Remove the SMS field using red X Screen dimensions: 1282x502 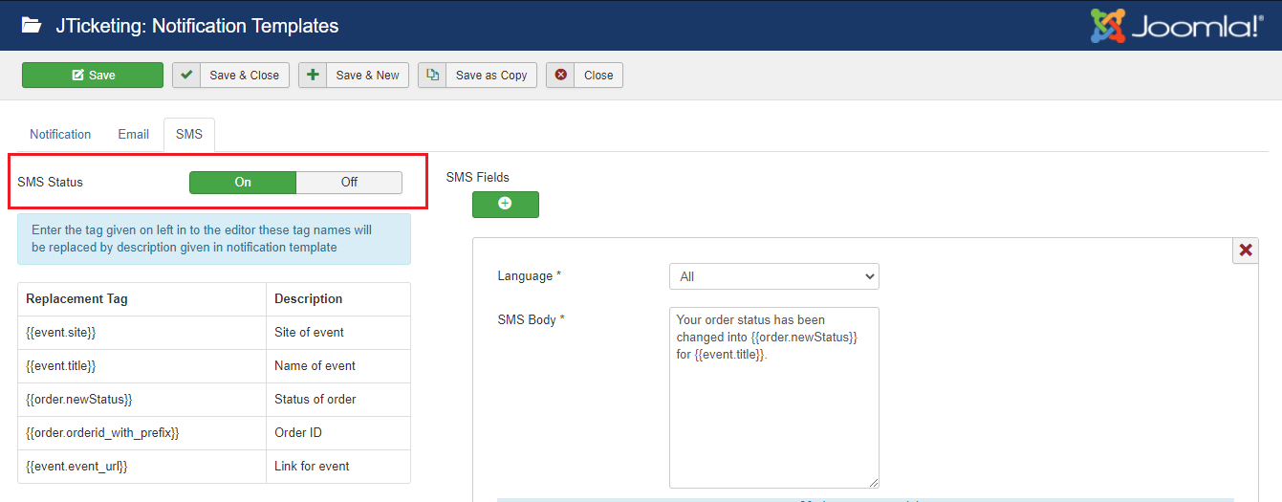click(x=1246, y=251)
